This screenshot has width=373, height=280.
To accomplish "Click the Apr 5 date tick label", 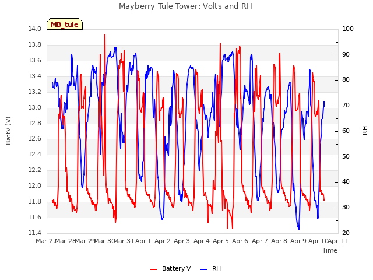I will click(221, 241).
